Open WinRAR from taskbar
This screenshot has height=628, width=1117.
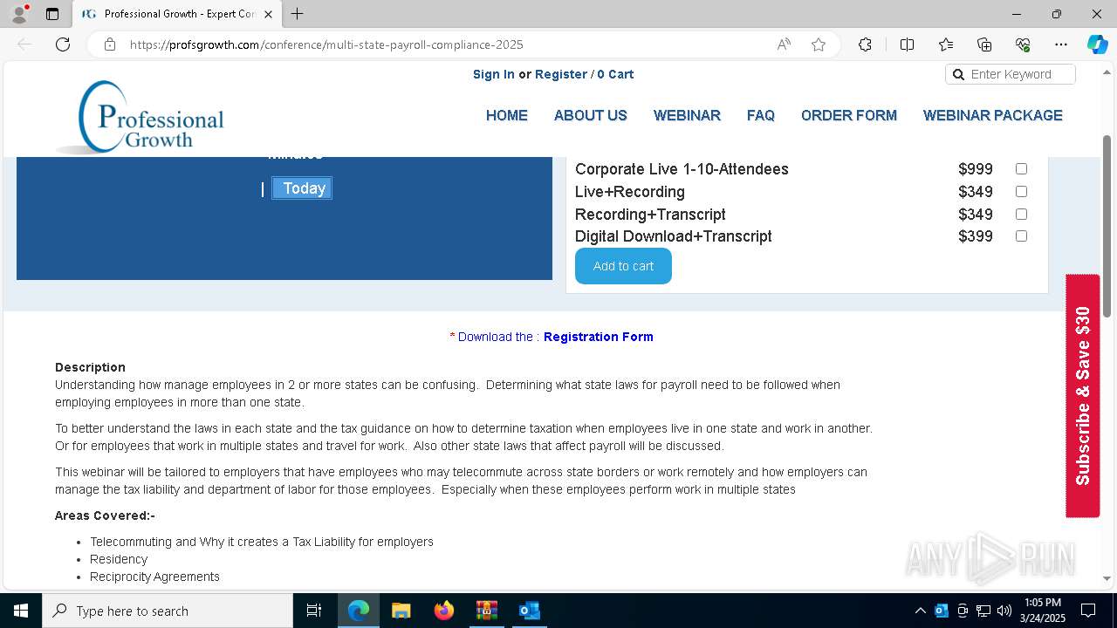point(487,611)
